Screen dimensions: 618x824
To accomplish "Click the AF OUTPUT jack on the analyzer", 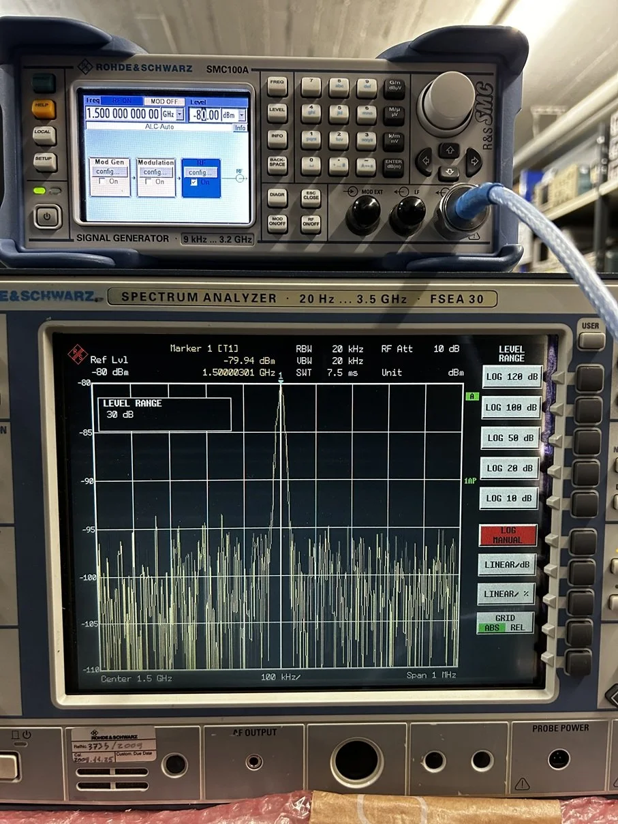I will point(254,762).
